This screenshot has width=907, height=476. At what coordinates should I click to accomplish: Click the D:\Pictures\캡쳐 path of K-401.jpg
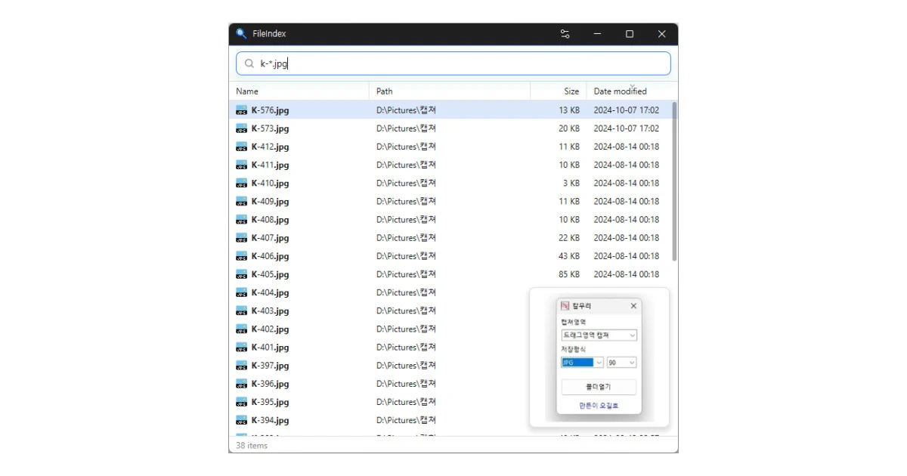pyautogui.click(x=407, y=348)
